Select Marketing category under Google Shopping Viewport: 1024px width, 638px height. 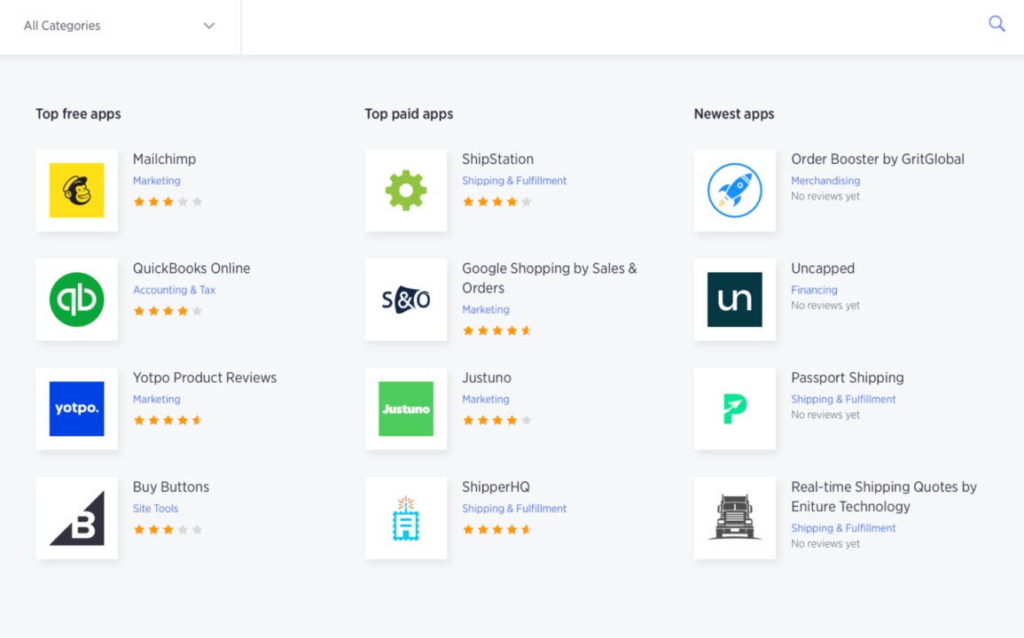(x=485, y=309)
